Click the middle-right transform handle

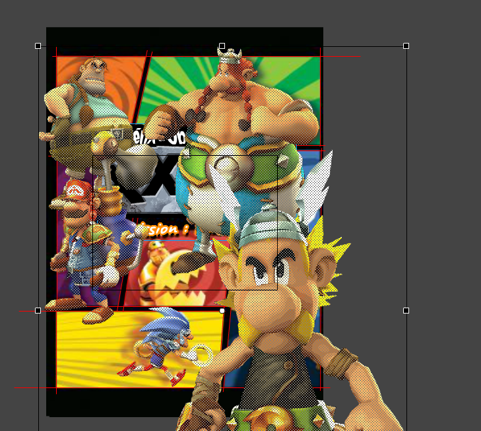coord(406,311)
